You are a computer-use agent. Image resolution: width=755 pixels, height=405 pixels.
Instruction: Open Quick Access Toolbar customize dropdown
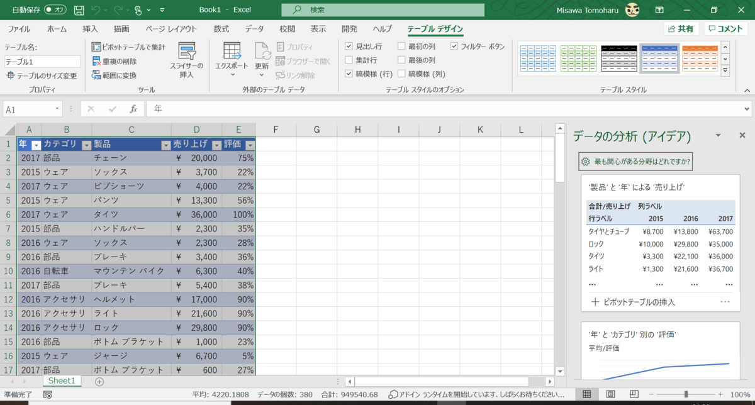pyautogui.click(x=163, y=10)
